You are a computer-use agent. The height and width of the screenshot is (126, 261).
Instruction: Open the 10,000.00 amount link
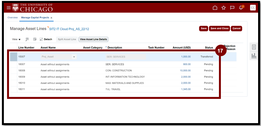tap(185, 70)
